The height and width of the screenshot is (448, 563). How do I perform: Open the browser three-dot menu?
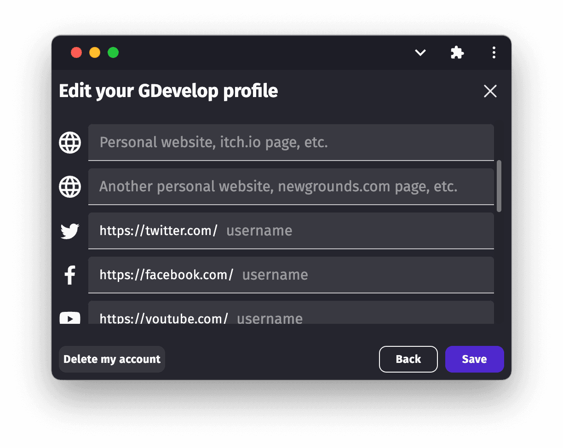point(494,52)
